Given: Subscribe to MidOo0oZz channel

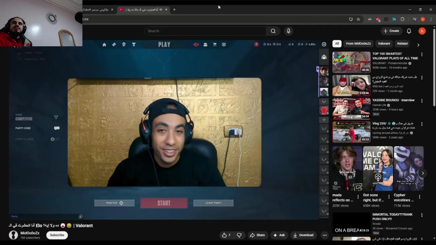Looking at the screenshot, I should [x=57, y=235].
